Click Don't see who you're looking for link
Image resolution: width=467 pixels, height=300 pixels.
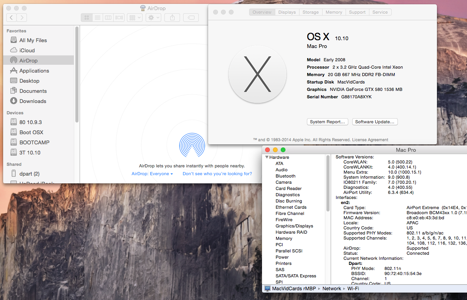(217, 174)
